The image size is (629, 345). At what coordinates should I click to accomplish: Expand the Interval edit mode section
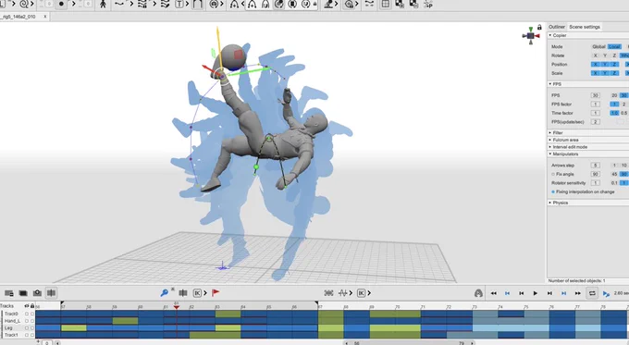pos(550,147)
